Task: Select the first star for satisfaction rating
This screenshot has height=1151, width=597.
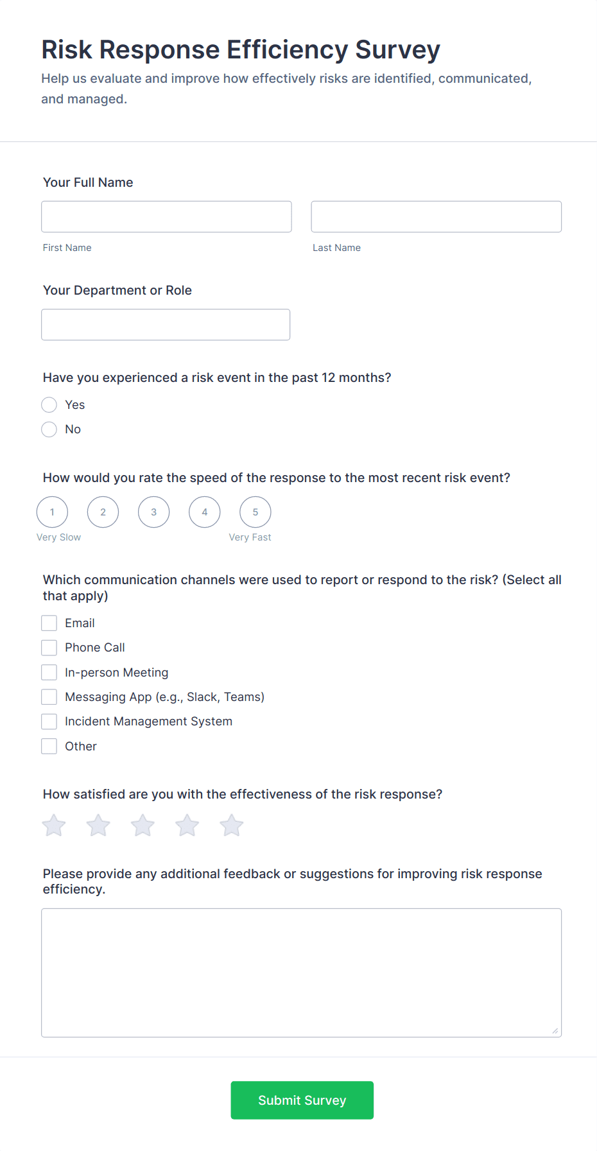Action: (53, 826)
